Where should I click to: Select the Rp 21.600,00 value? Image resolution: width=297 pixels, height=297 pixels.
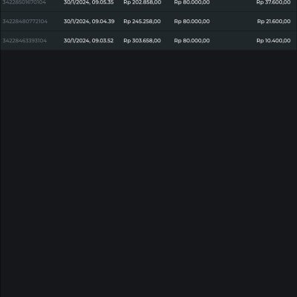point(274,22)
